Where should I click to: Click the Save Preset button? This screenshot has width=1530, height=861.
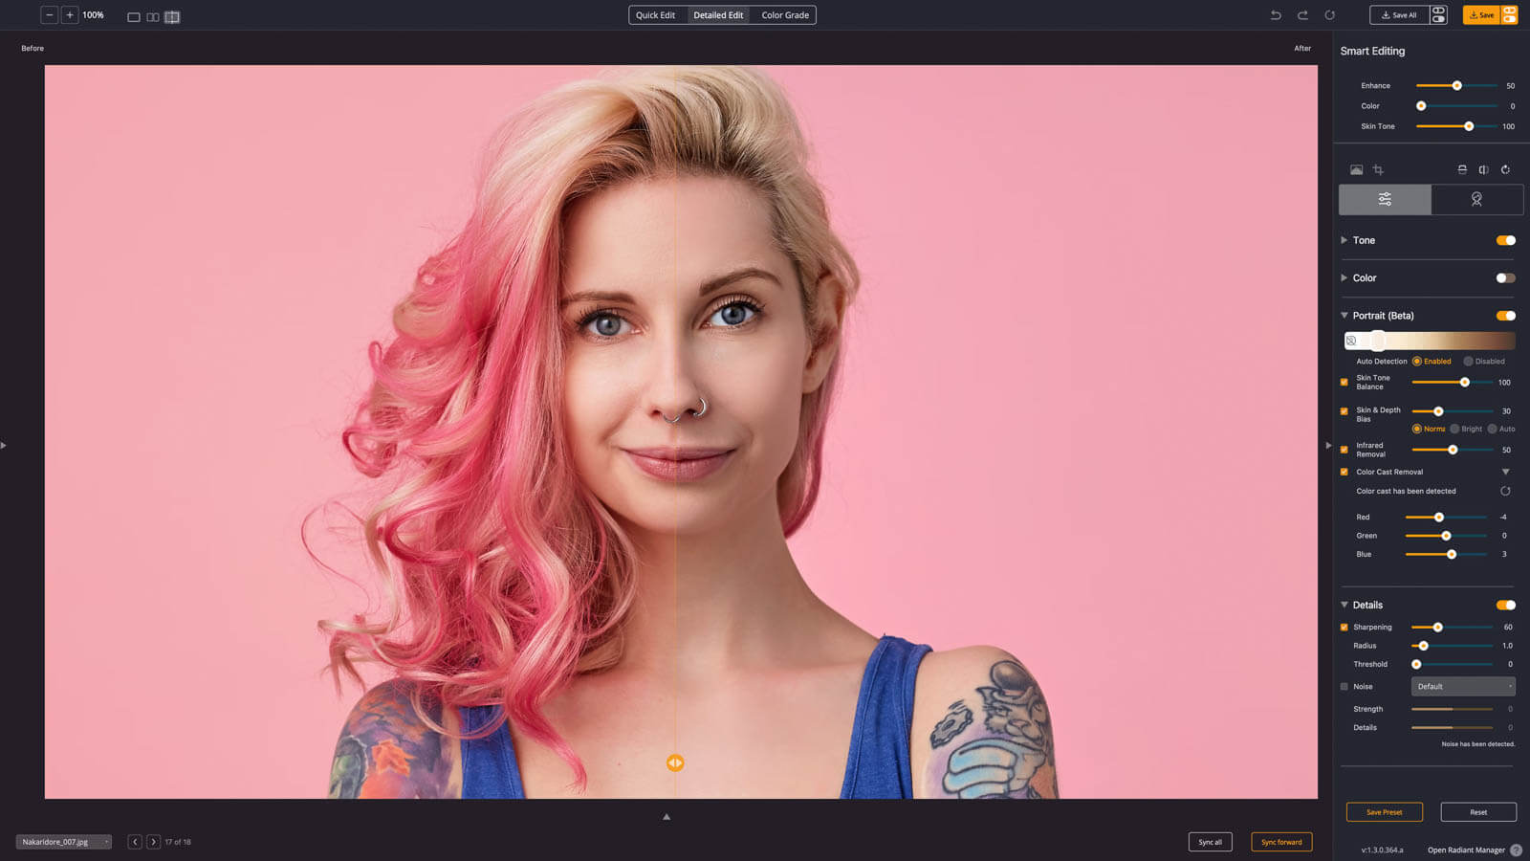coord(1384,812)
